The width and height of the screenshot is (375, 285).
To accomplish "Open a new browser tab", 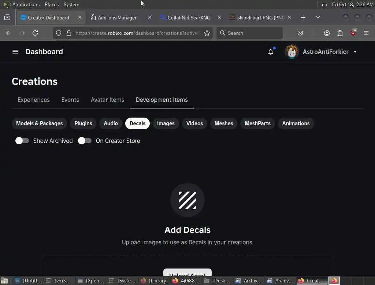I will pyautogui.click(x=303, y=18).
